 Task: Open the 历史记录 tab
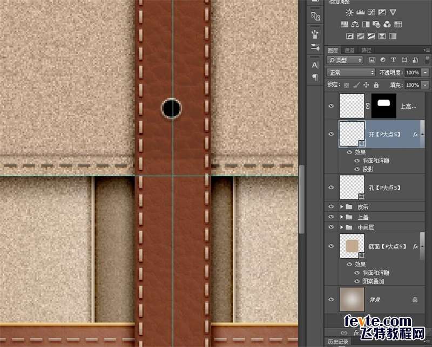coord(338,342)
